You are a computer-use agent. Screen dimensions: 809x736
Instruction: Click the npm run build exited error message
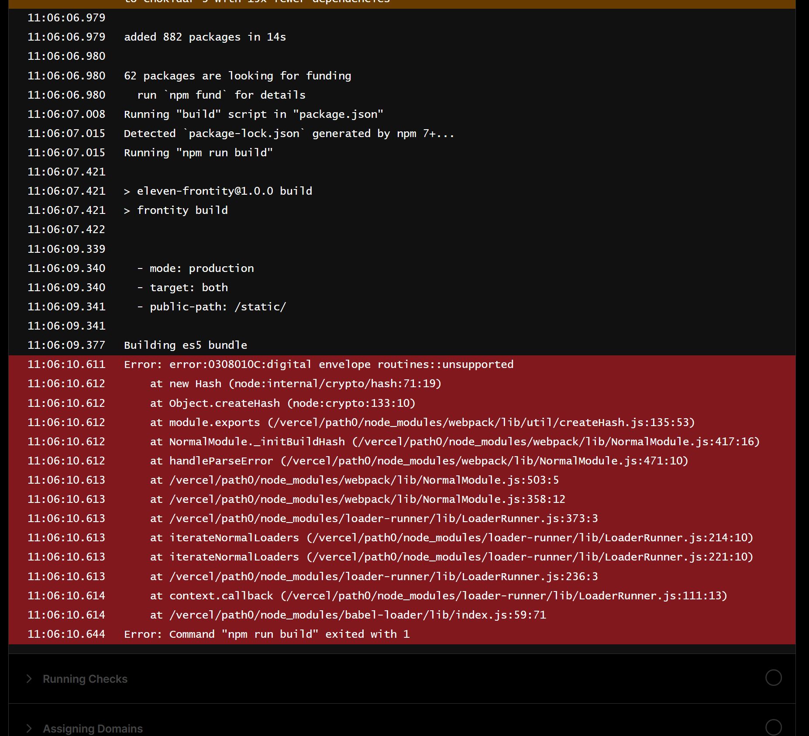click(x=267, y=634)
